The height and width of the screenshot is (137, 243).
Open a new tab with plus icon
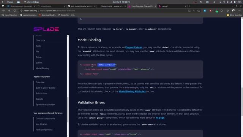190,6
